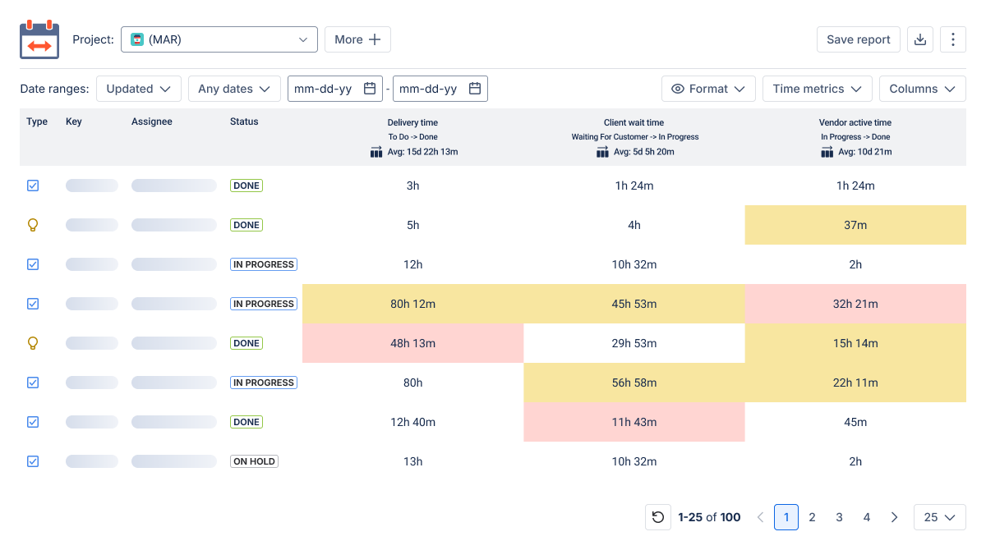Click the refresh icon near pagination

pos(658,517)
